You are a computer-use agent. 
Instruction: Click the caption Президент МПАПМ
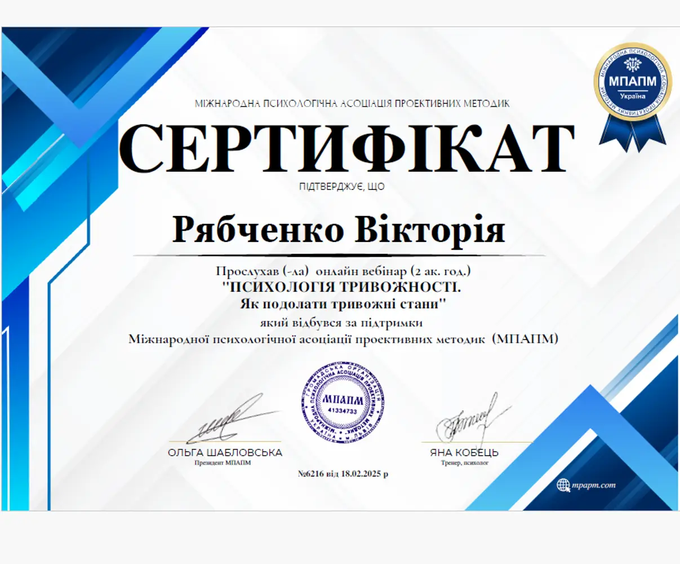pyautogui.click(x=223, y=463)
